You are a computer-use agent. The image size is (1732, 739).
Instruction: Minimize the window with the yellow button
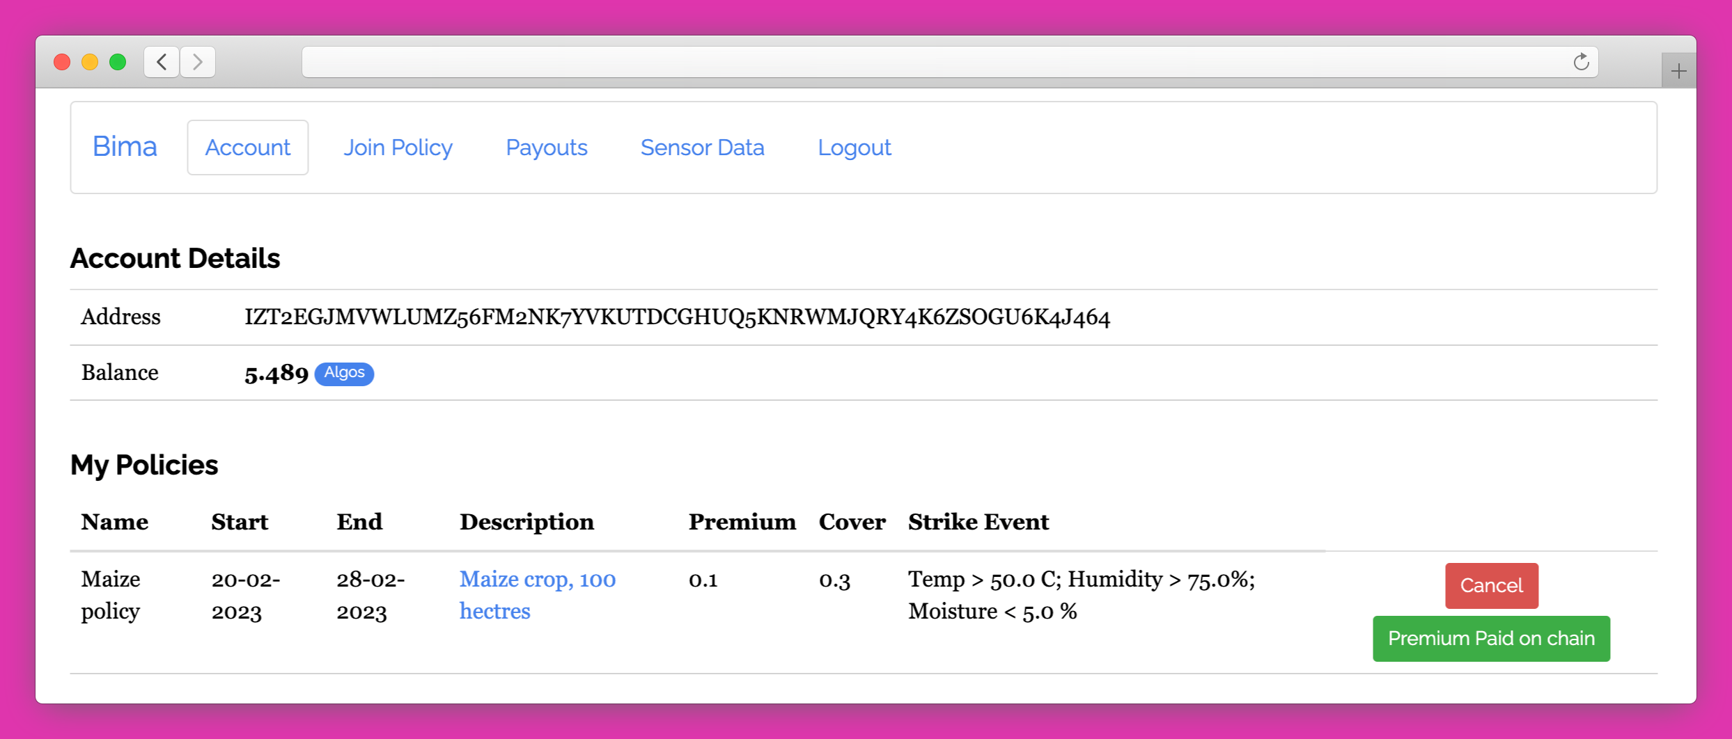90,62
